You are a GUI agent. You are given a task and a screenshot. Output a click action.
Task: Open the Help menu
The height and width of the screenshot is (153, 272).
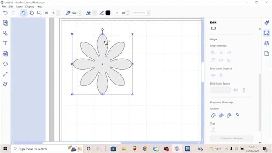click(40, 6)
